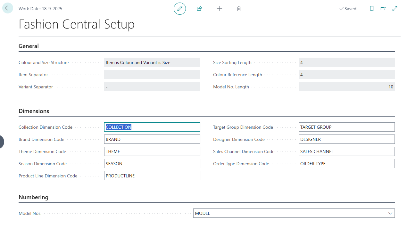
Task: Expand page to full screen icon
Action: 395,9
